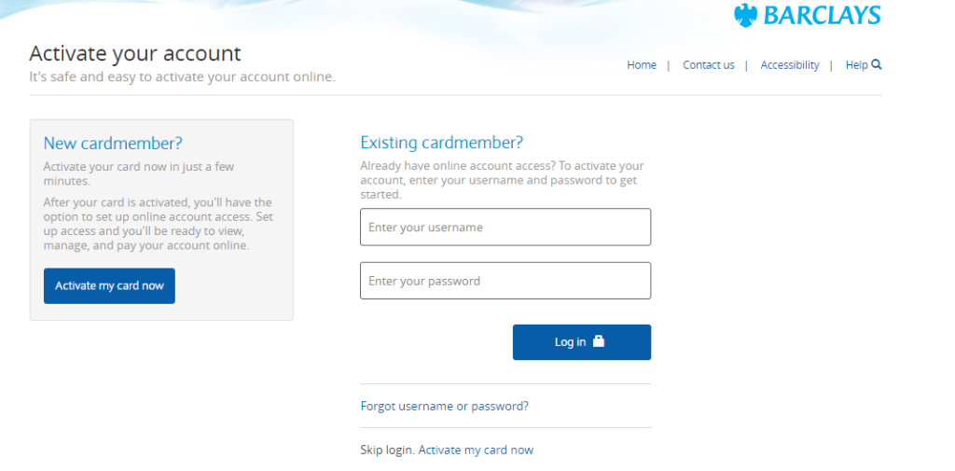Click the Existing cardmember? heading
The height and width of the screenshot is (471, 955).
(x=441, y=143)
